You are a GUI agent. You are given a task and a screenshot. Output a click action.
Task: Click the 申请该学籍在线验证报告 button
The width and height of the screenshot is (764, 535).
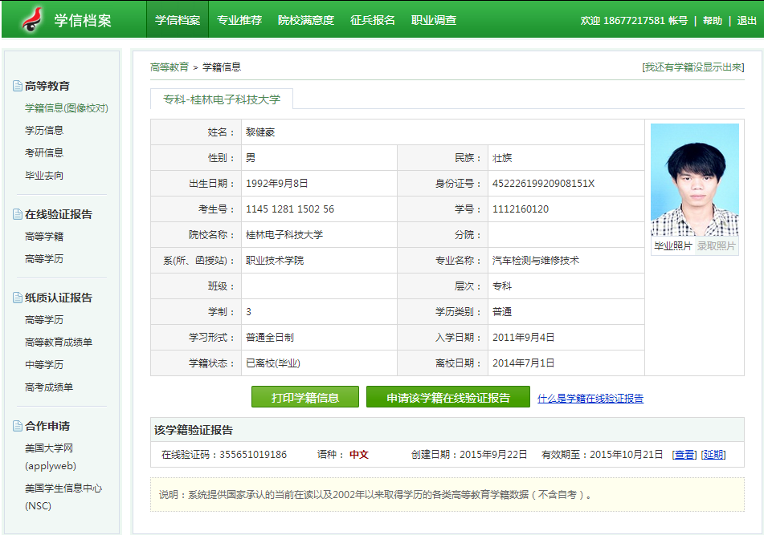point(448,398)
